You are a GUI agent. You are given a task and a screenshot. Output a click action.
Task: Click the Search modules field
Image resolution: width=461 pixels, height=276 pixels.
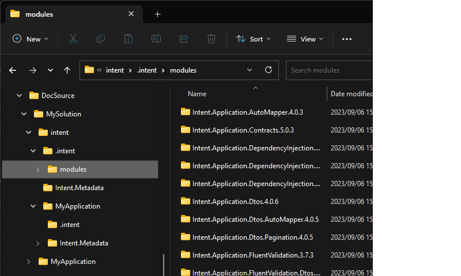pos(329,70)
